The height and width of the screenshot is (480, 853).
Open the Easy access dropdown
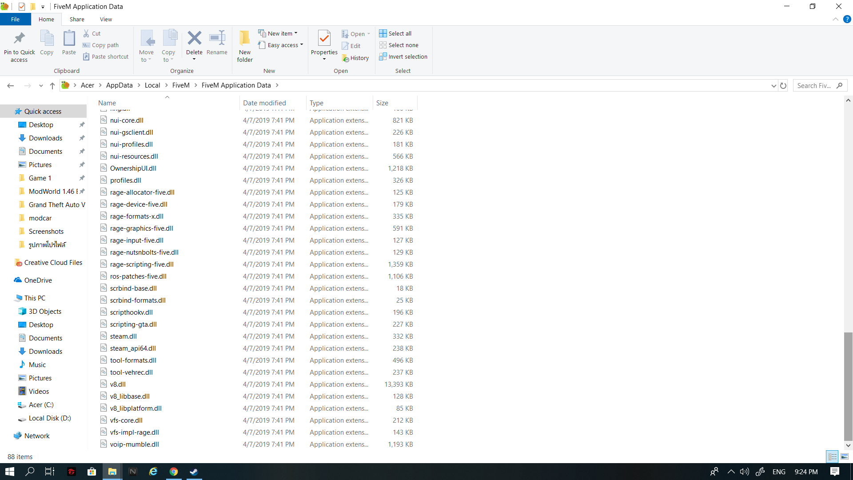pos(280,45)
